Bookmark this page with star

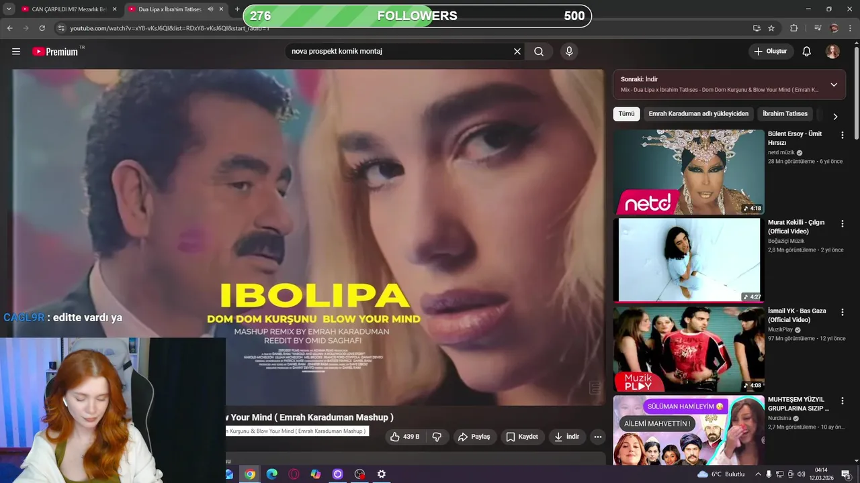pos(771,28)
